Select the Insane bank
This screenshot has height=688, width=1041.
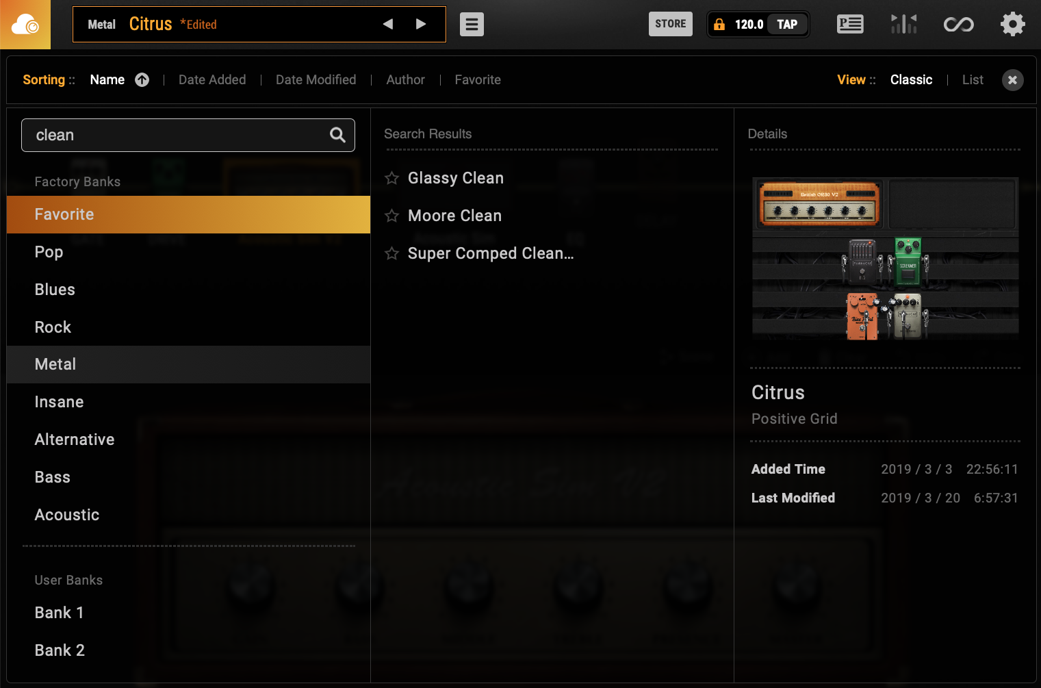[188, 402]
